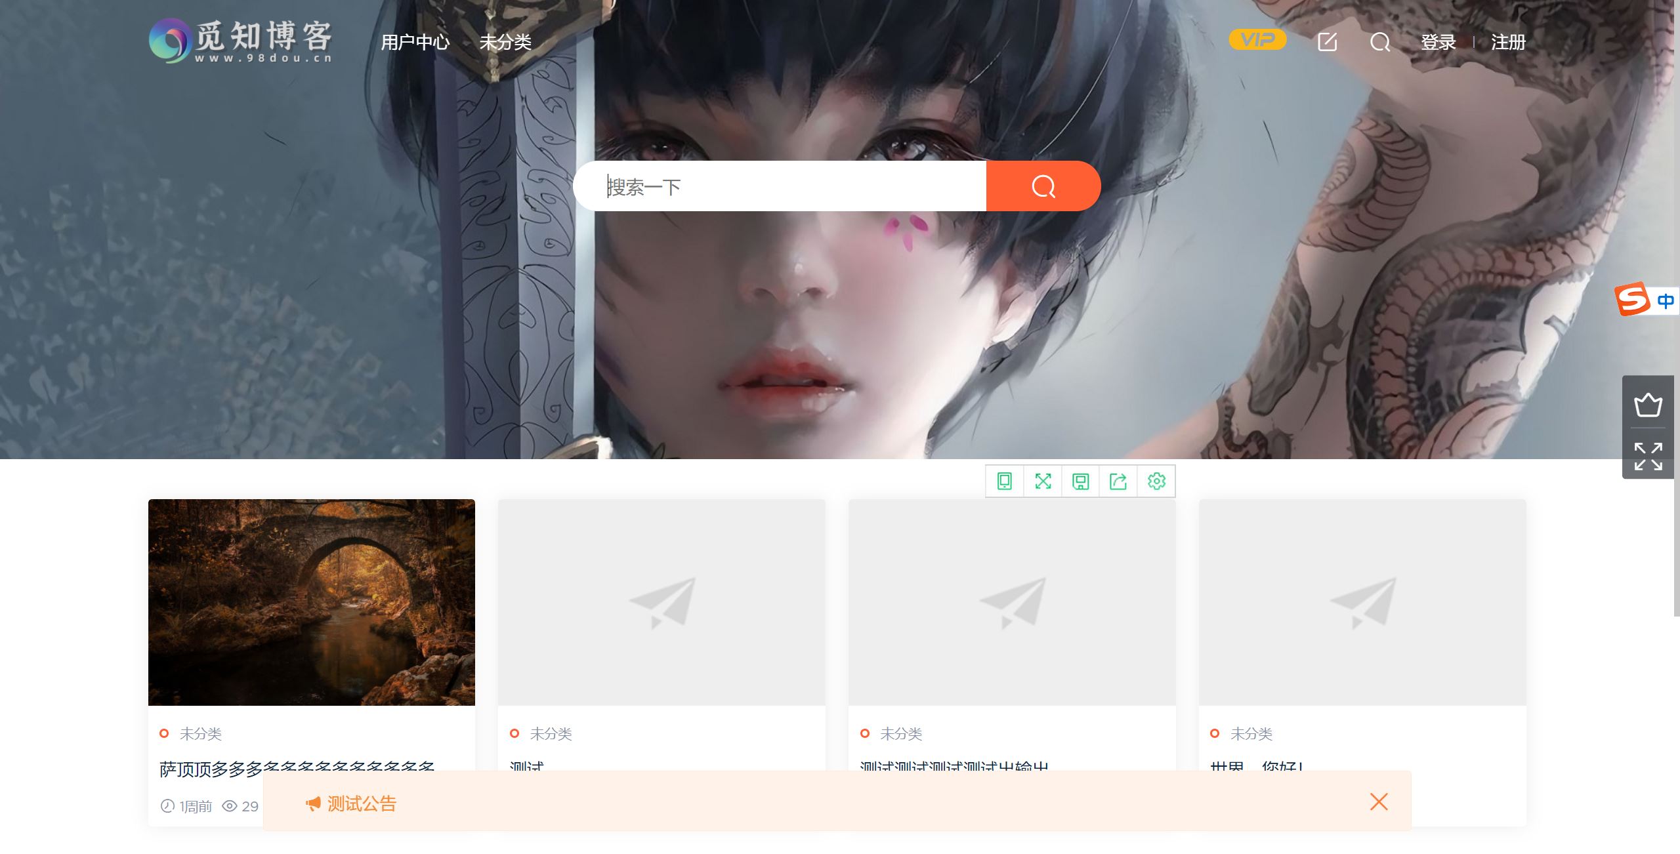Screen dimensions: 1680x854
Task: Open the third card's paper-plane placeholder thumbnail
Action: 1012,602
